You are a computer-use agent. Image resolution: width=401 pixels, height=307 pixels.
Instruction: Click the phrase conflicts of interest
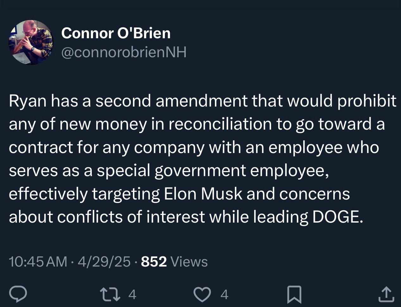131,217
